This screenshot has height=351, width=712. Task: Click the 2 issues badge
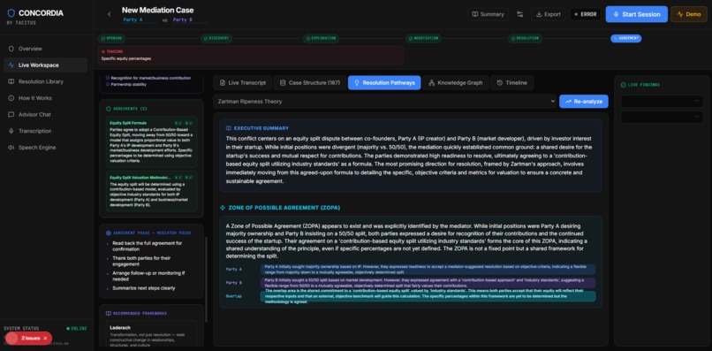point(28,339)
